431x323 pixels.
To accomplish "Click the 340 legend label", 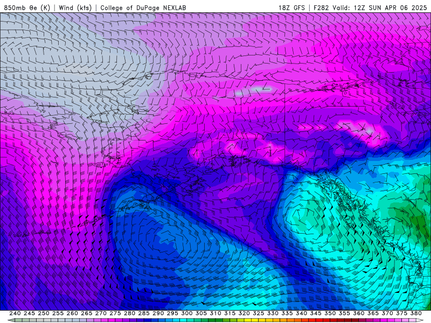I will 301,313.
